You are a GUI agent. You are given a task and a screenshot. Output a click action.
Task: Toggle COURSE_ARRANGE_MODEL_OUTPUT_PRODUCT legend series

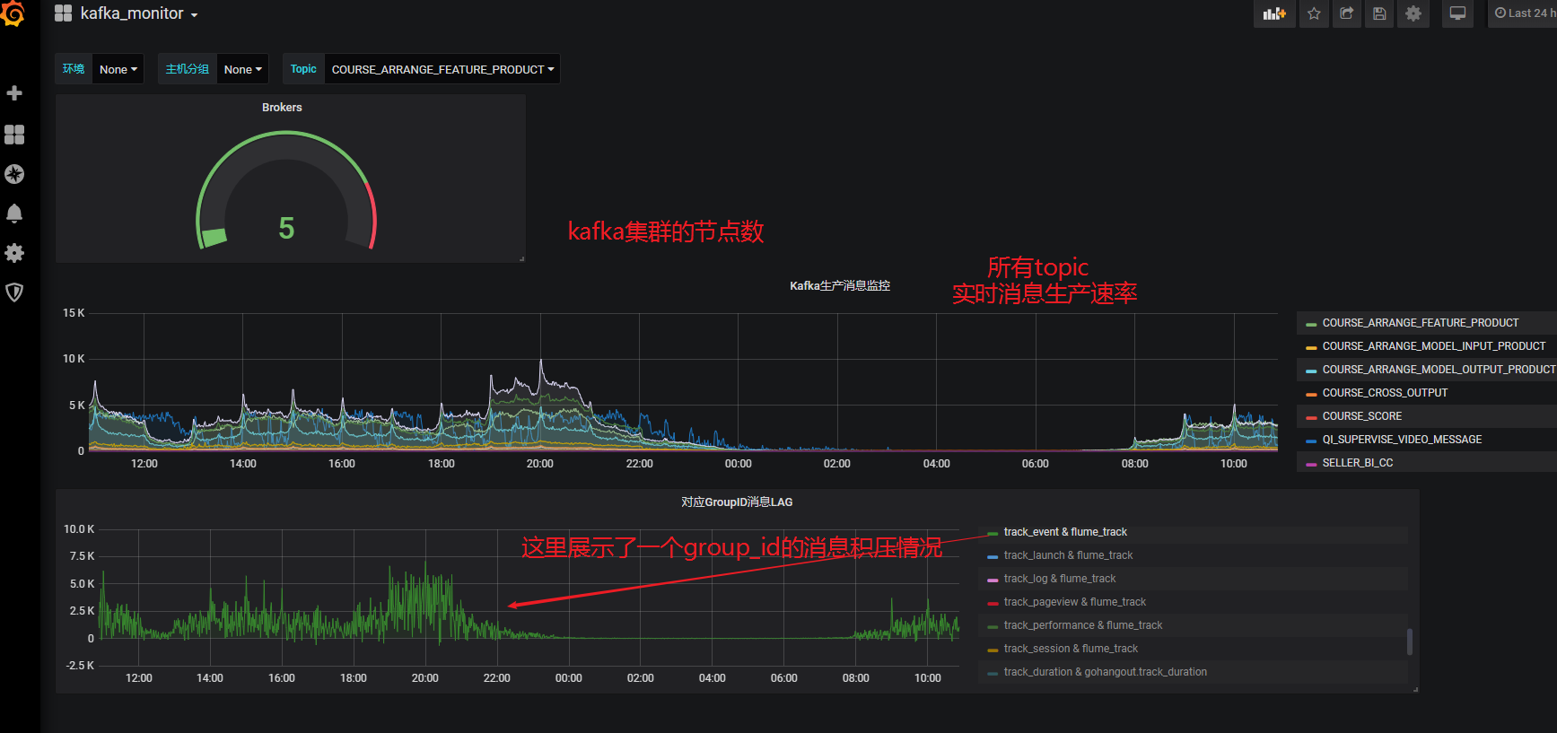[1439, 370]
